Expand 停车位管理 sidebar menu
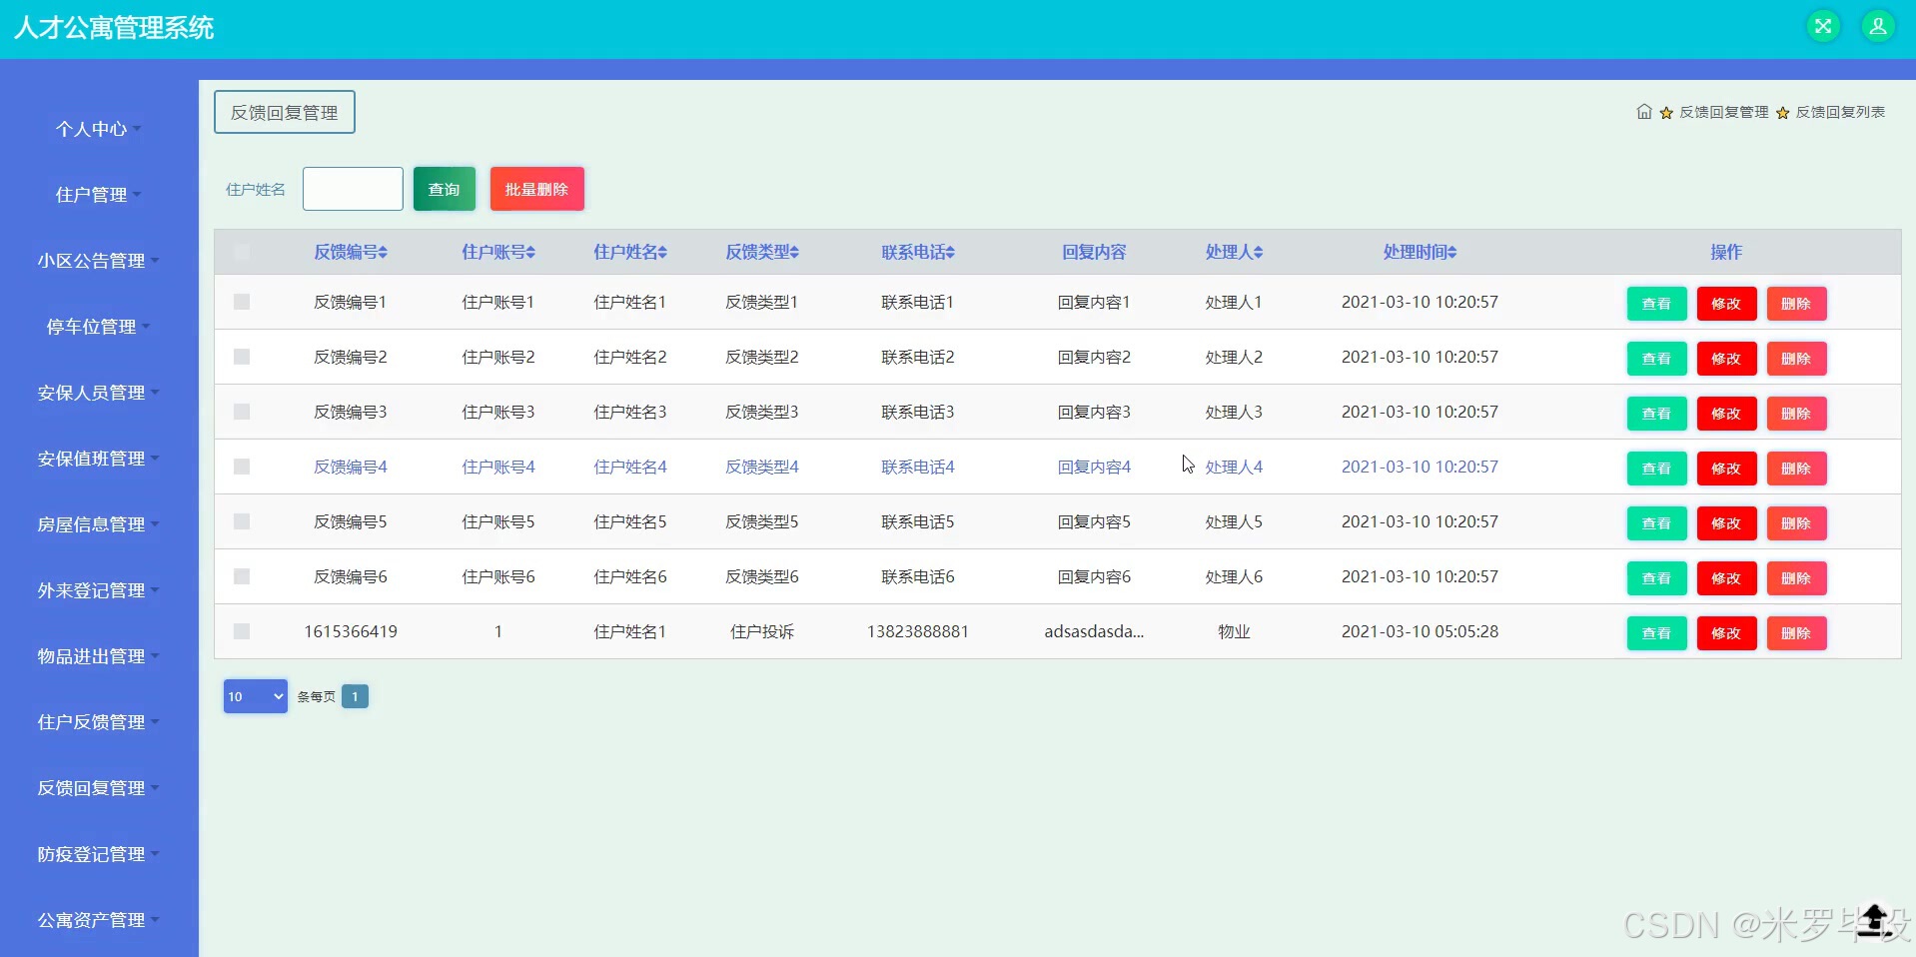1916x957 pixels. (x=99, y=327)
